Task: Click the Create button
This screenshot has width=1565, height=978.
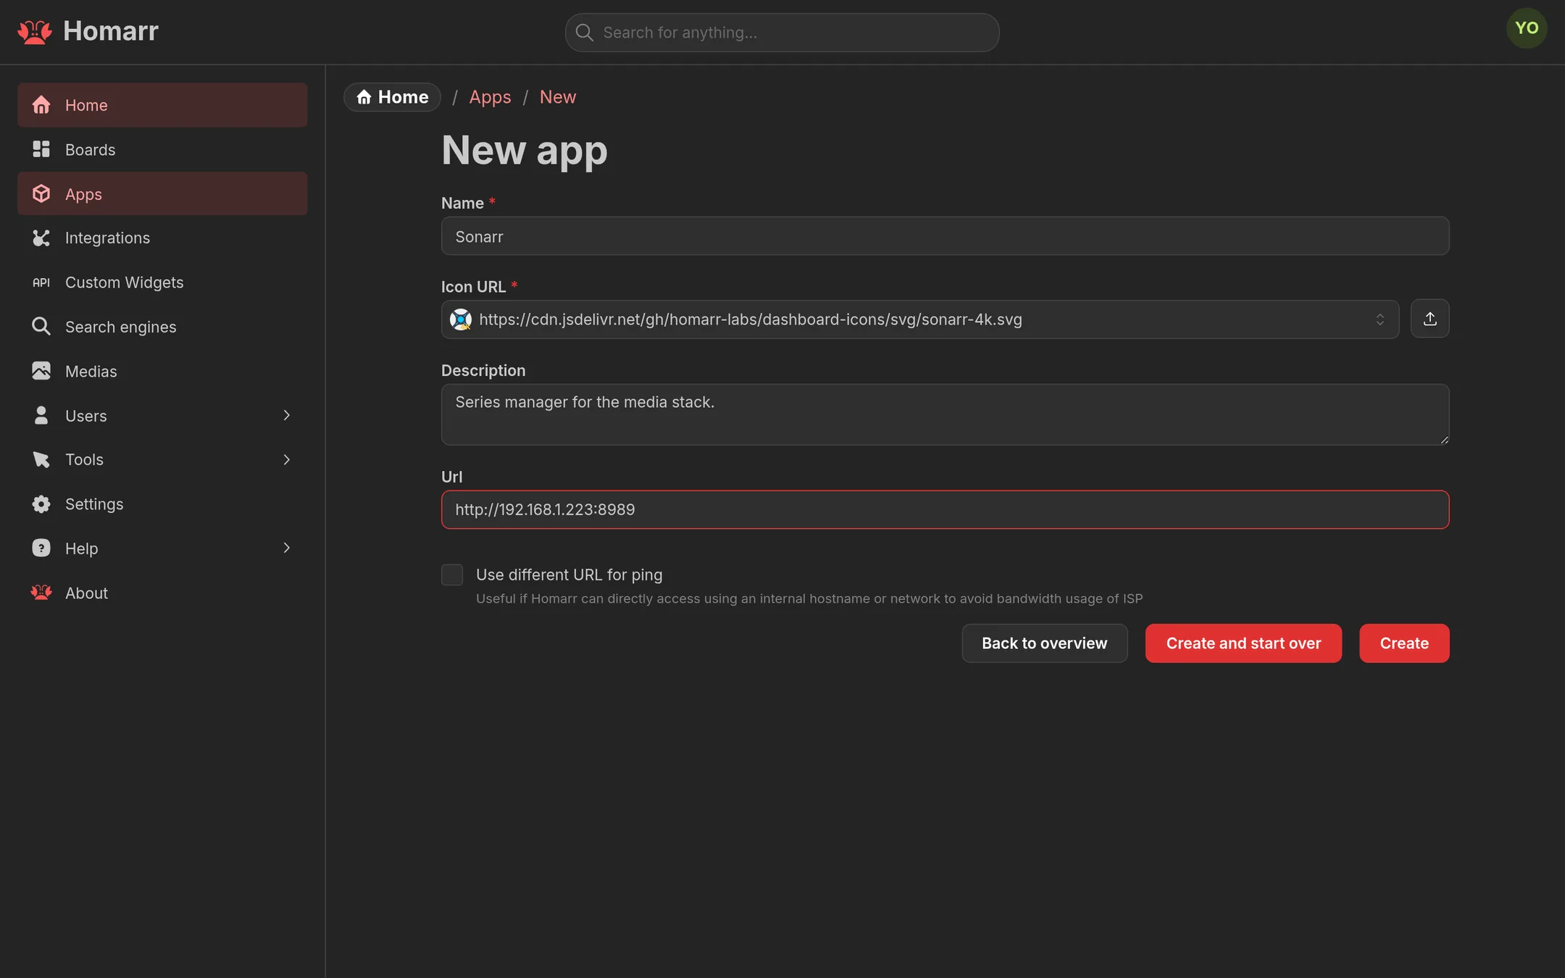Action: pos(1404,643)
